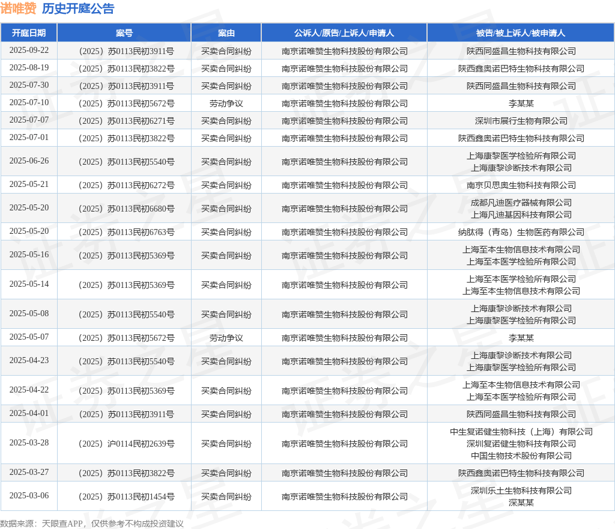Click the 历史开庭公告 heading
The width and height of the screenshot is (615, 529).
(x=78, y=8)
